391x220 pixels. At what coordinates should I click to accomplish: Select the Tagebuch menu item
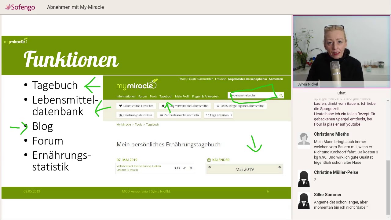click(x=166, y=97)
